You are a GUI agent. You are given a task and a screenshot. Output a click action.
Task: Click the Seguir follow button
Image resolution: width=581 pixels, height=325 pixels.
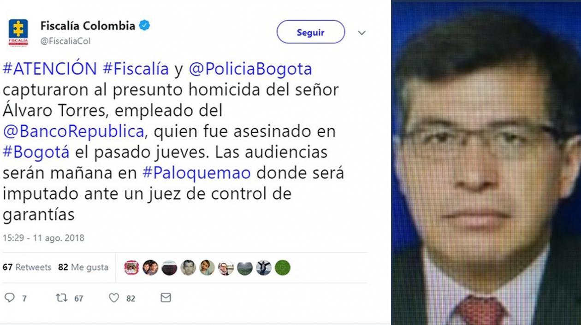[311, 32]
